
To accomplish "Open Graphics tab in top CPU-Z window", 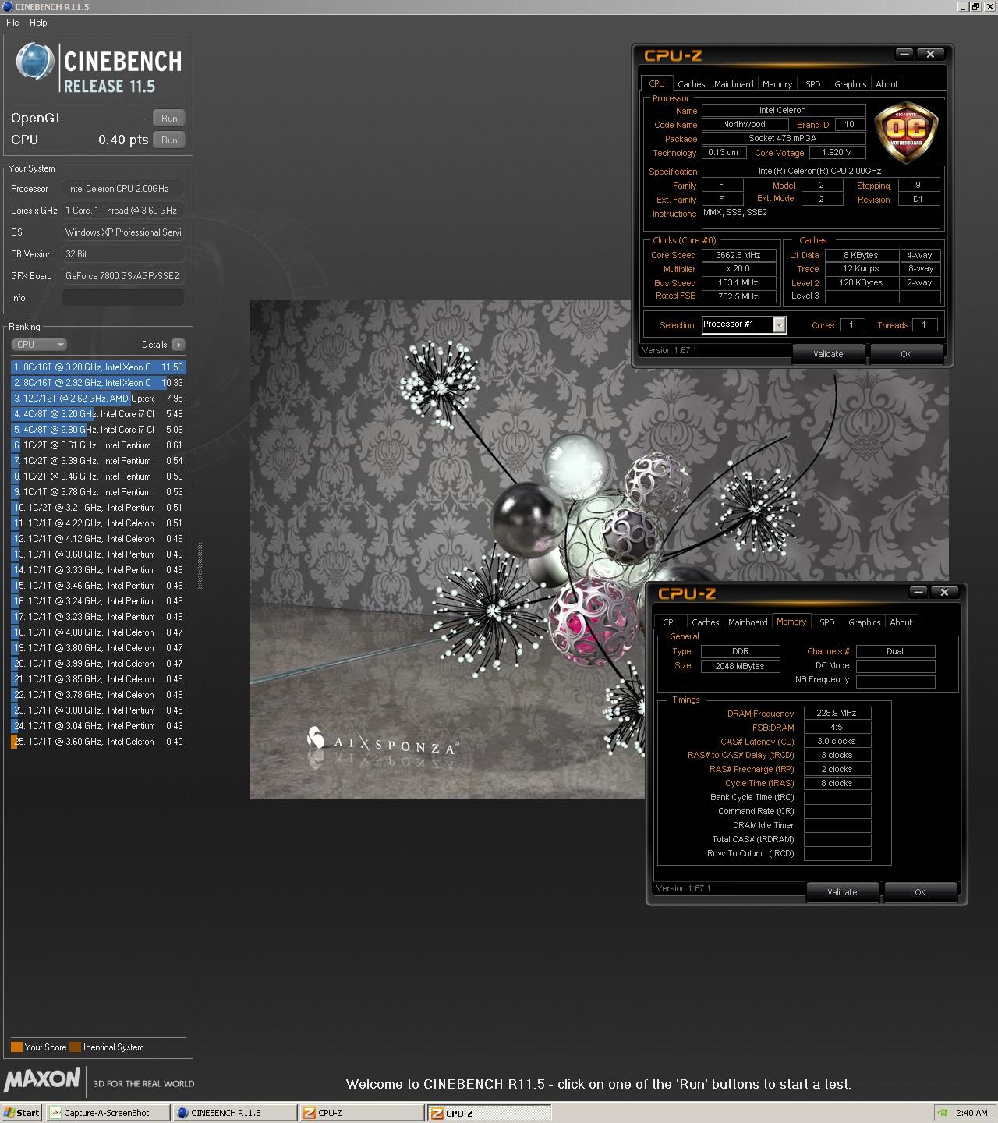I will coord(850,84).
